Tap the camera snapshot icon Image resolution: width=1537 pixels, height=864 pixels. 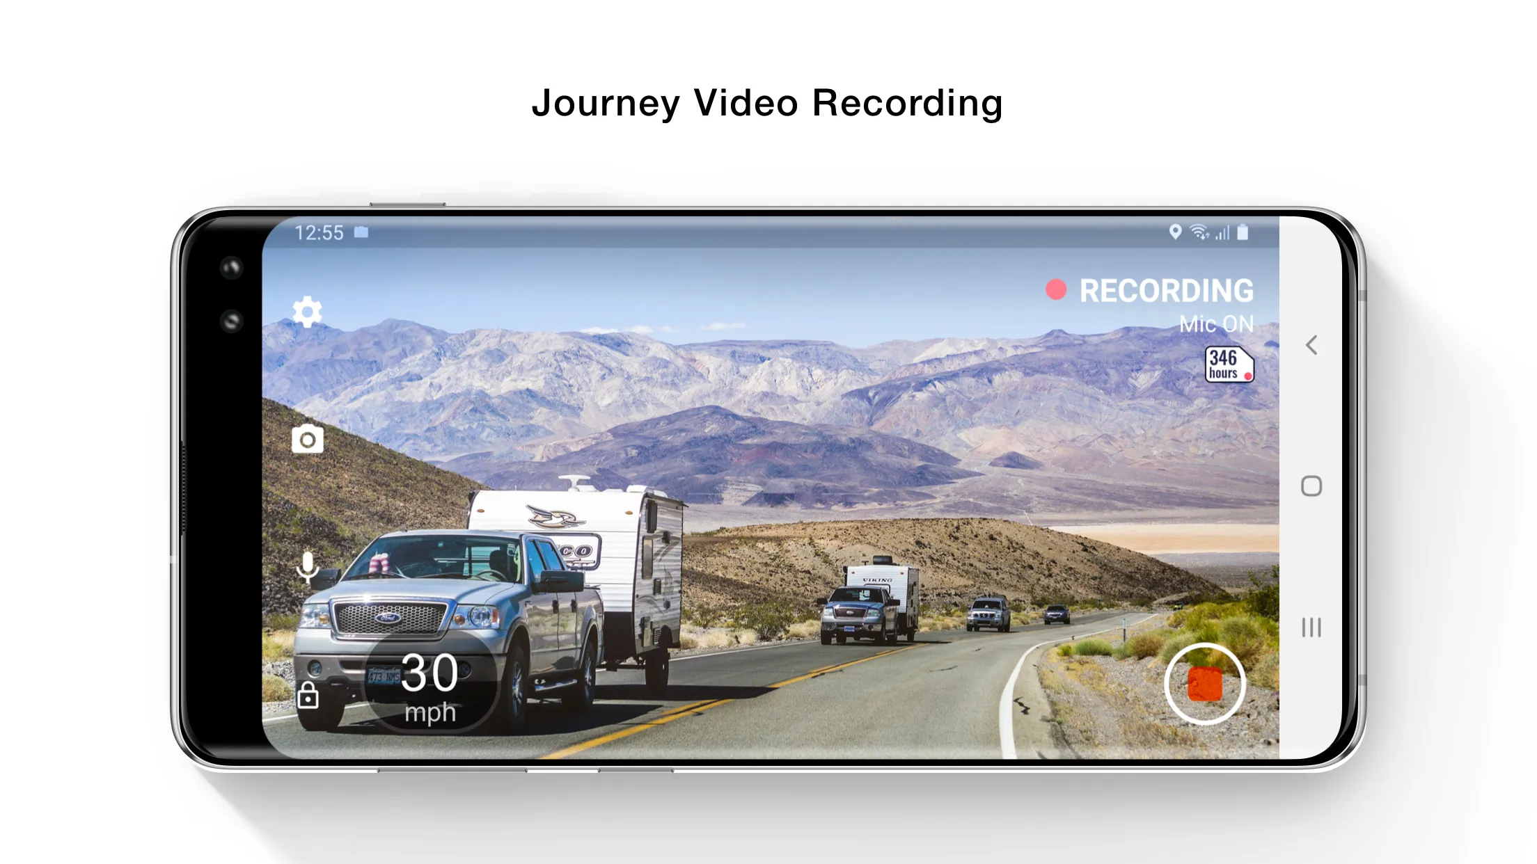coord(307,438)
